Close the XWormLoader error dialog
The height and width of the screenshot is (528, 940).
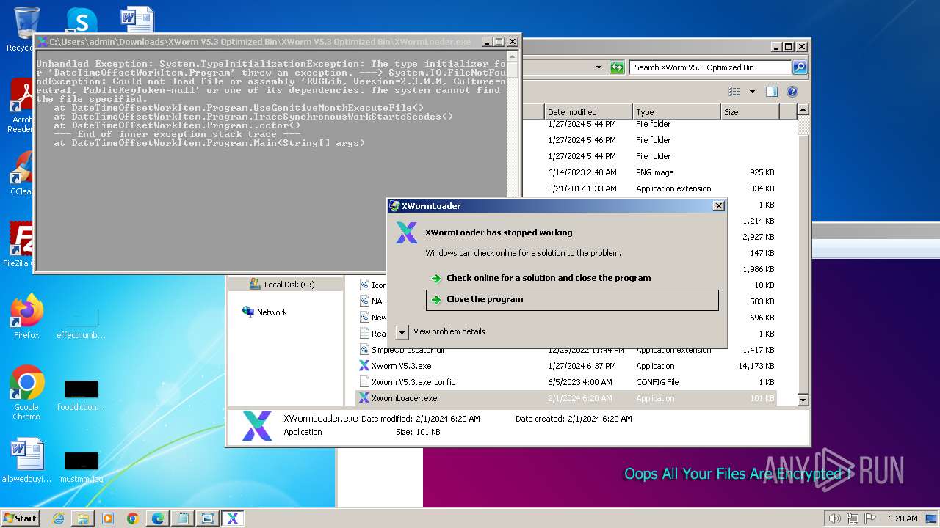(719, 206)
